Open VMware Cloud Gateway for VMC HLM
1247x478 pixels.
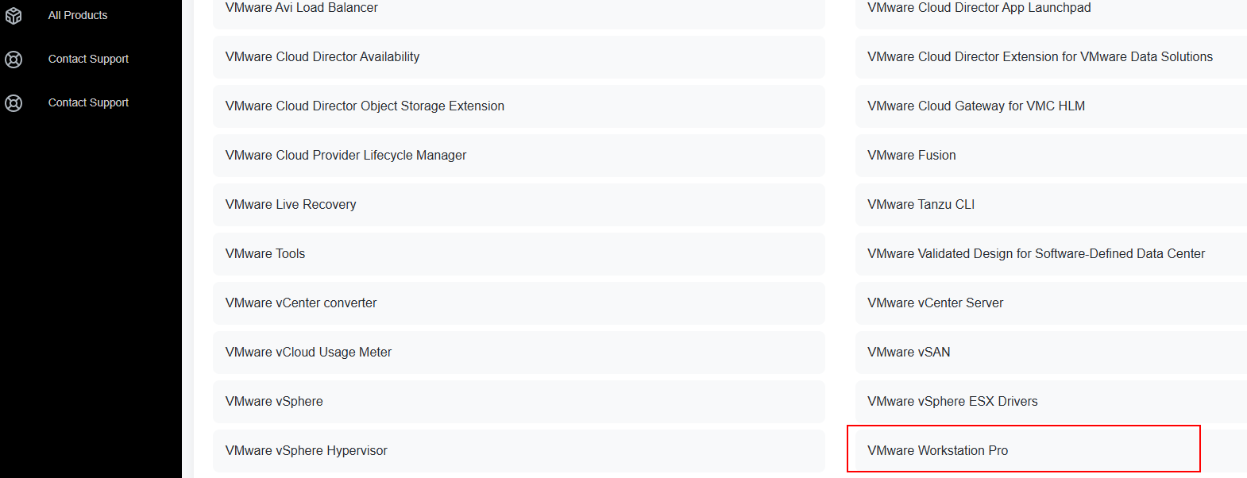975,106
